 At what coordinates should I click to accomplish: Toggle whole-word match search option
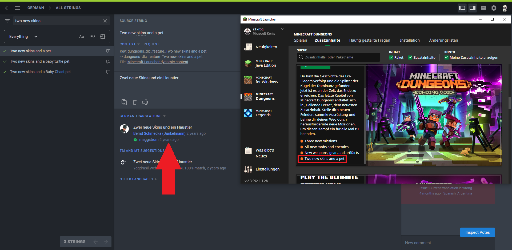click(x=92, y=37)
